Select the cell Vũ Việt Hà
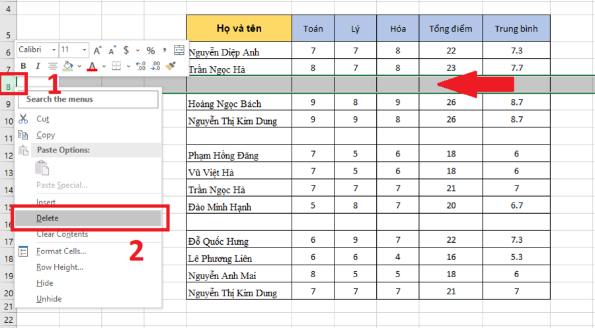 [x=239, y=171]
